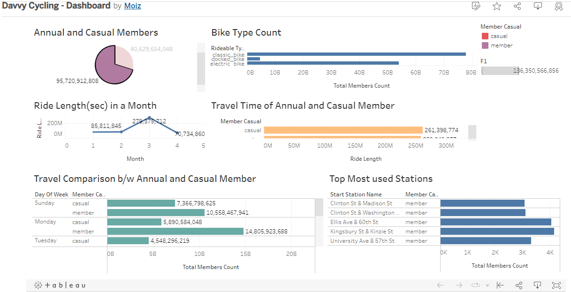Download the dashboard using the top download icon
This screenshot has height=292, width=571.
click(x=538, y=6)
